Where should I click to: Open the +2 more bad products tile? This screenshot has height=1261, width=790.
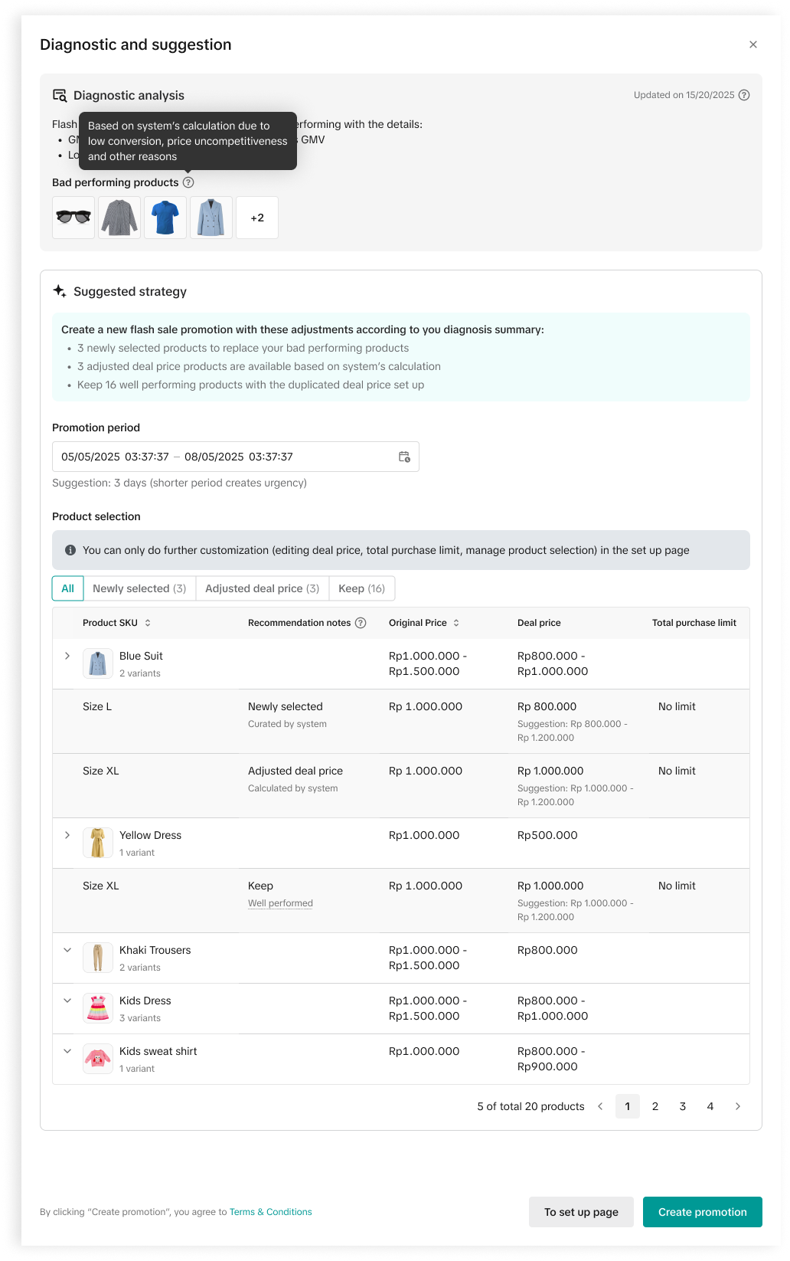[x=257, y=218]
